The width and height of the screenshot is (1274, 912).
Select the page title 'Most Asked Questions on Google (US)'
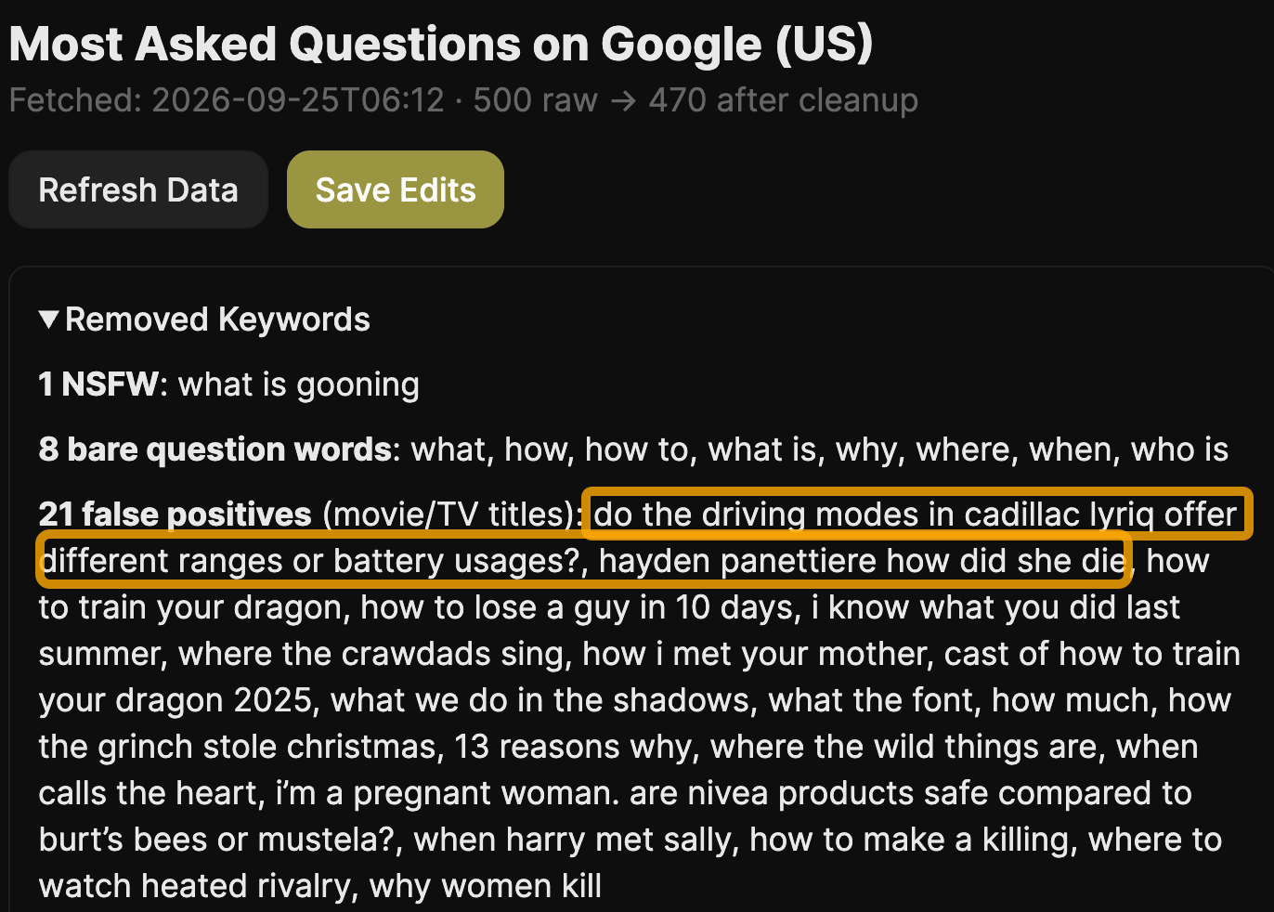(x=441, y=44)
